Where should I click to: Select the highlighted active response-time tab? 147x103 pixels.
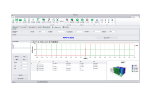tap(57, 27)
